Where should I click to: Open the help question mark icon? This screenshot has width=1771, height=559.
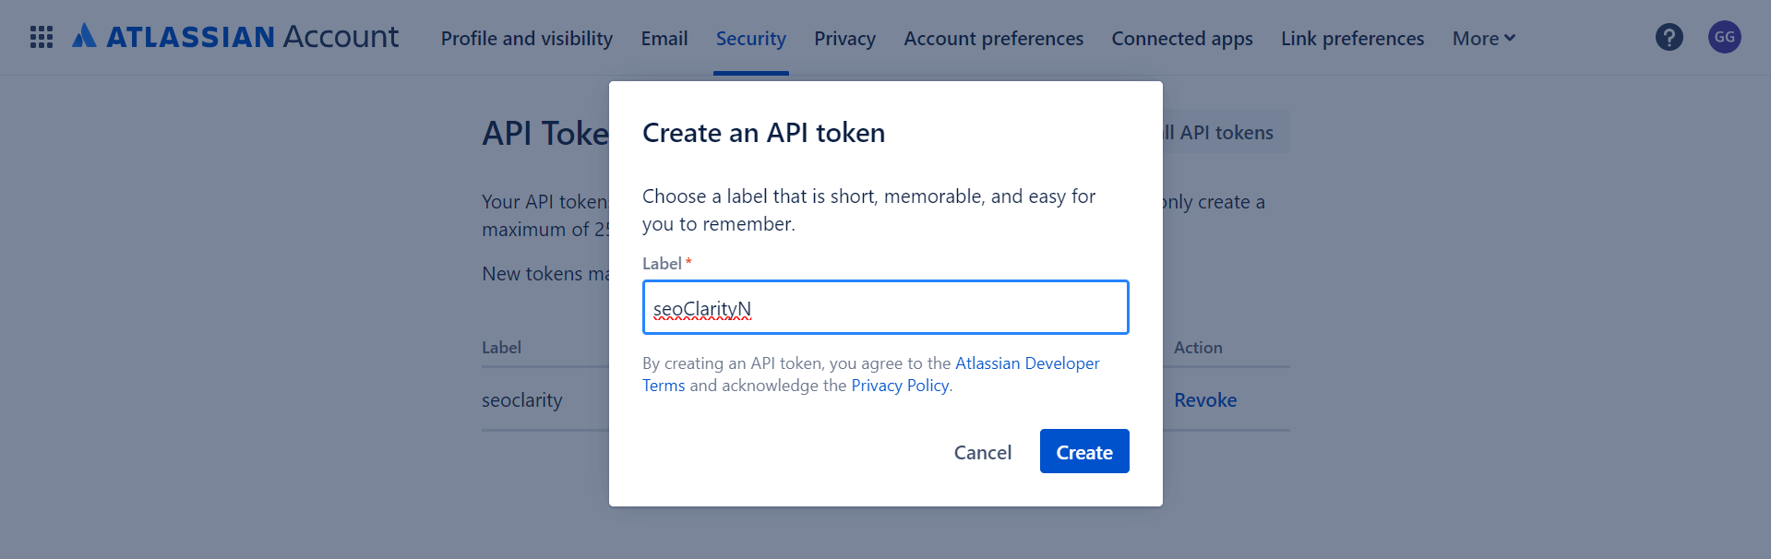1669,37
